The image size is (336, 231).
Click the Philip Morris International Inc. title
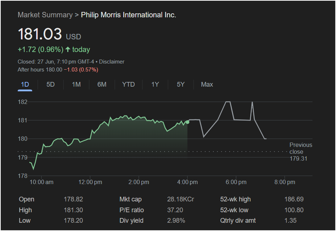[x=128, y=15]
